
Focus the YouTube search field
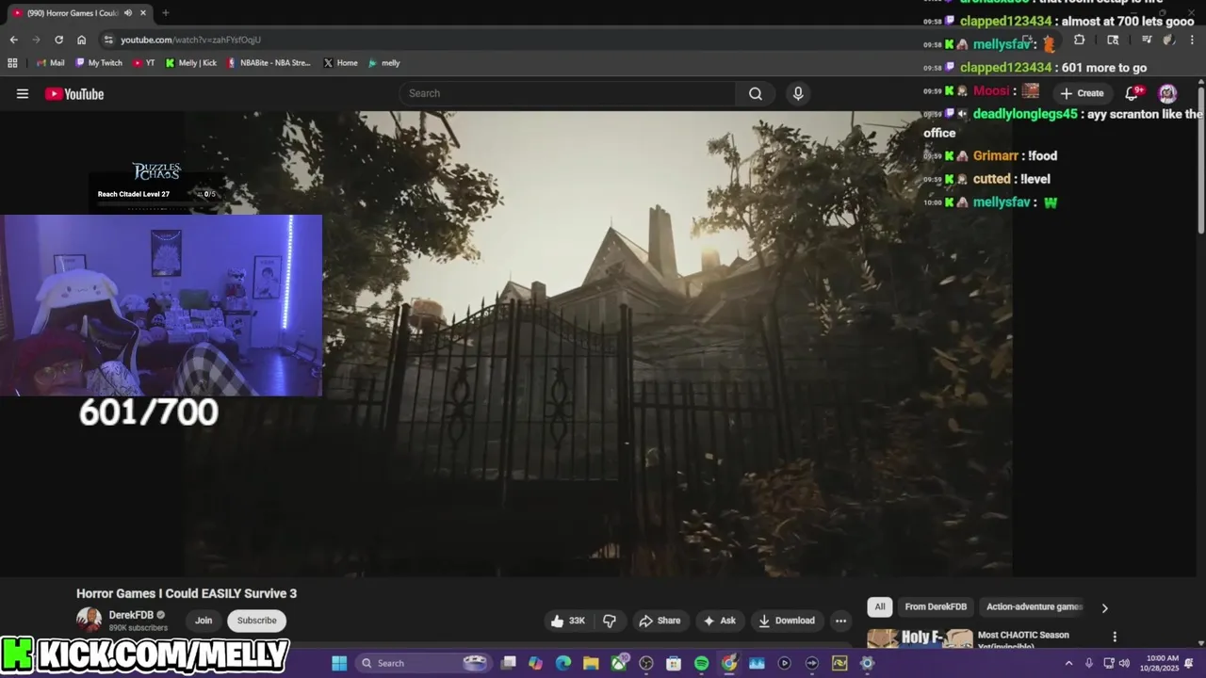pos(567,93)
